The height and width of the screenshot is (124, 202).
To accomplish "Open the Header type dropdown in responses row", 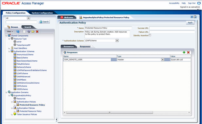I will coord(163,60).
